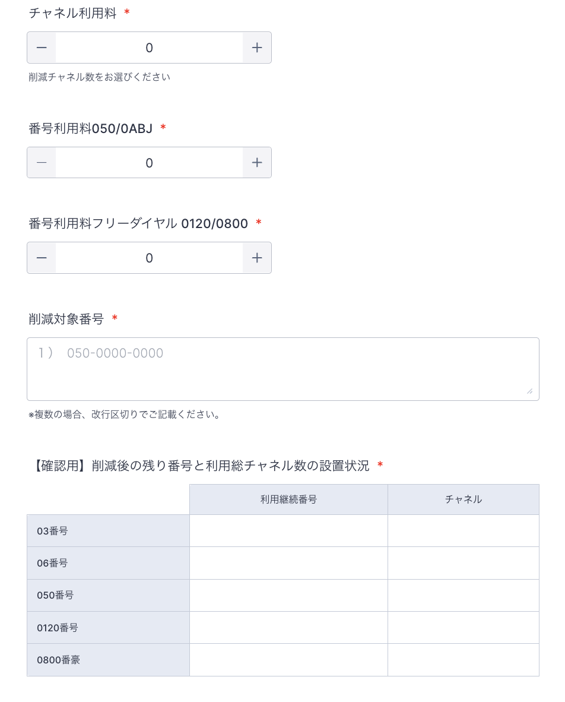Focus the 番号利用料050/0ABJ number field

149,163
